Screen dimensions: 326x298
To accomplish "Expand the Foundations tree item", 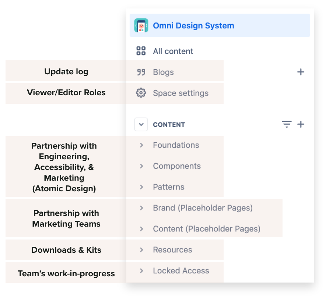I will coord(142,145).
